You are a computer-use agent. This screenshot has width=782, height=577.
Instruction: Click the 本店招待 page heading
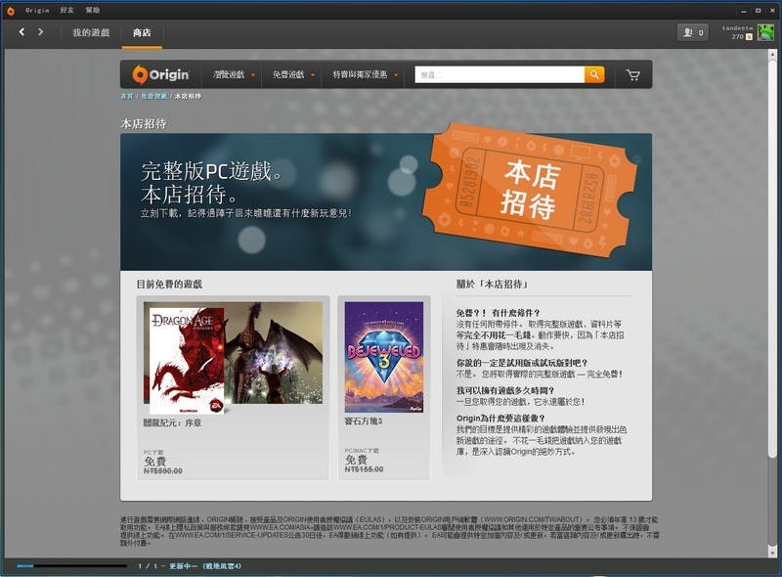[144, 124]
